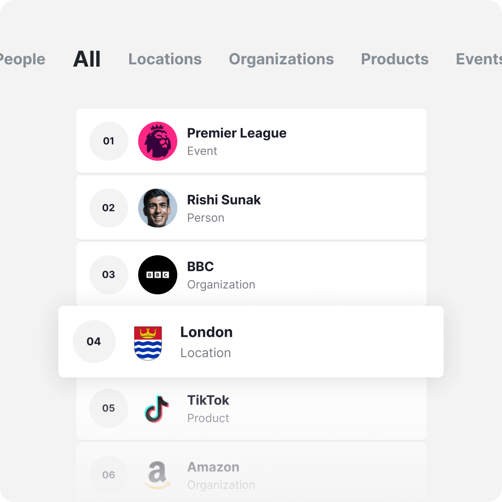Viewport: 502px width, 502px height.
Task: Open the Amazon entry name
Action: click(x=213, y=467)
